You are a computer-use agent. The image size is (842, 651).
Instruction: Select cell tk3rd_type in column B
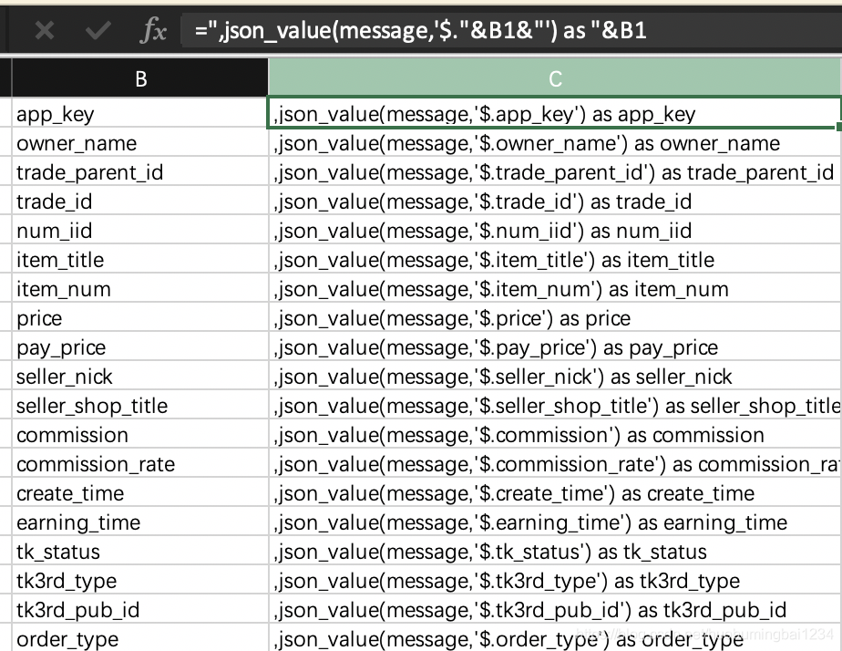(x=140, y=580)
